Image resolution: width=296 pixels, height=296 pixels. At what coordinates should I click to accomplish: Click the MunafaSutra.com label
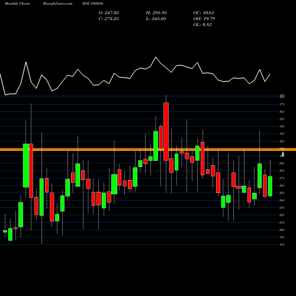pyautogui.click(x=57, y=4)
